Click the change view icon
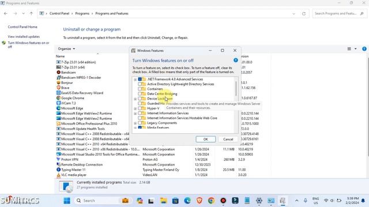Screen dimensions: 369x207 tap(349, 49)
